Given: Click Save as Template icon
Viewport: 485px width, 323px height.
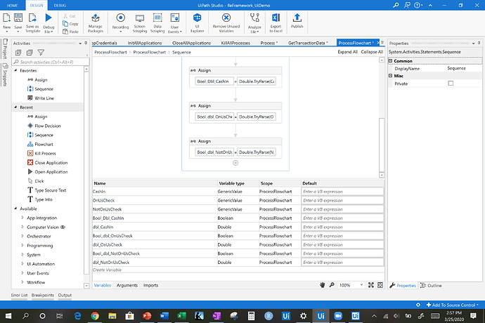Looking at the screenshot, I should click(32, 22).
